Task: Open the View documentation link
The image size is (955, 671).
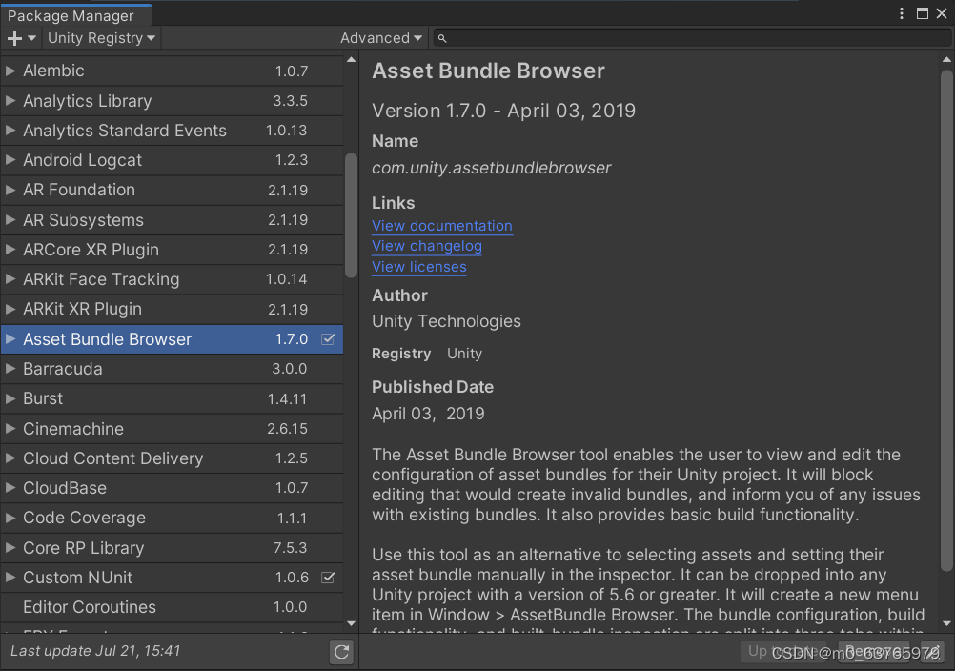Action: [x=442, y=226]
